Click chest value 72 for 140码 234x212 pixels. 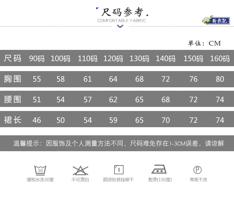point(166,79)
